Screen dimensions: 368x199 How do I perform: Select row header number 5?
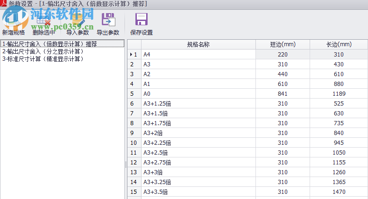click(x=134, y=93)
